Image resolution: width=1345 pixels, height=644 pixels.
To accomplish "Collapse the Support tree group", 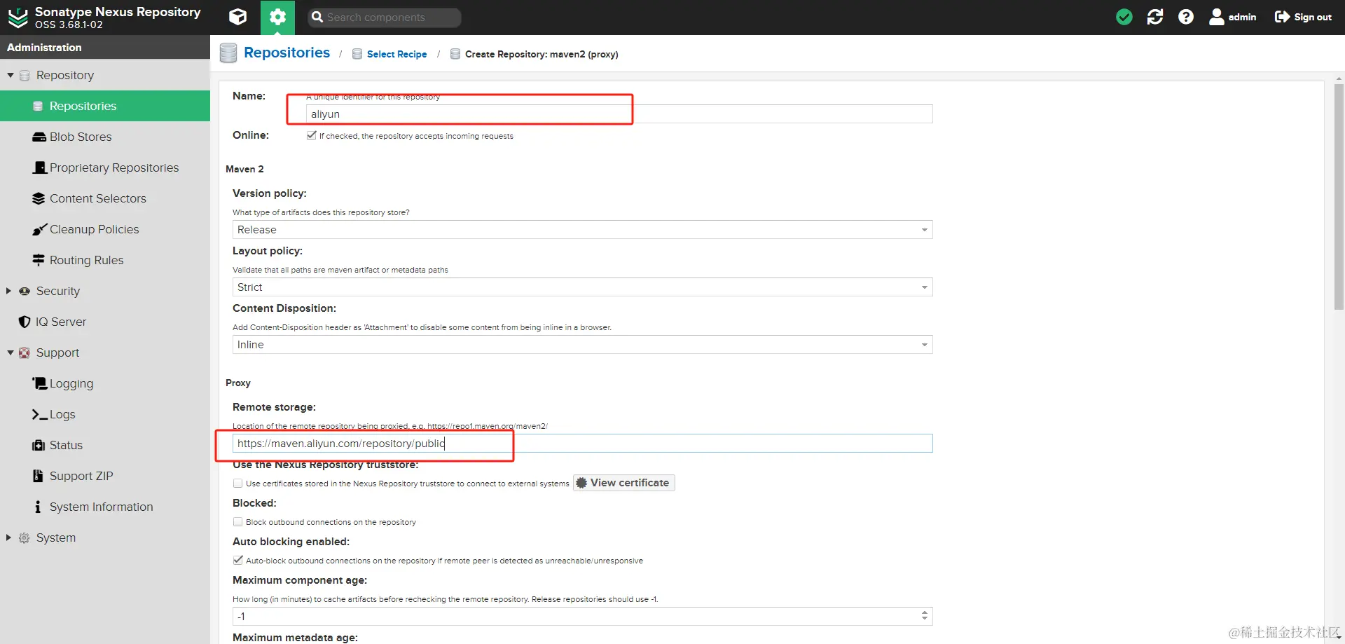I will pos(10,352).
